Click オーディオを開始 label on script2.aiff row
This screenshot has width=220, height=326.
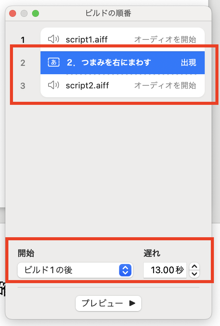165,85
